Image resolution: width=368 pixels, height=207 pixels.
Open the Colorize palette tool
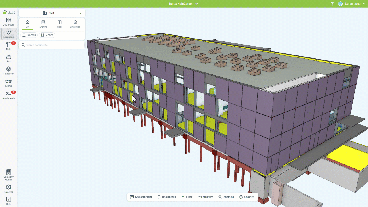click(x=247, y=197)
